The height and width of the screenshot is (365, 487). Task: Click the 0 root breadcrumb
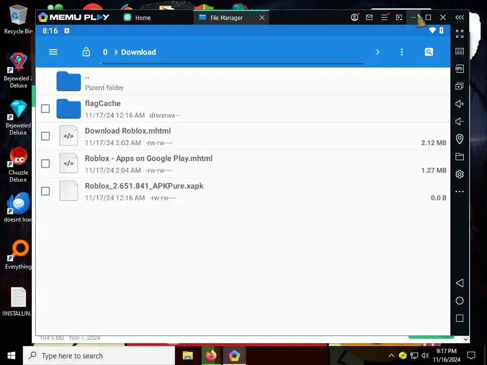click(x=105, y=52)
